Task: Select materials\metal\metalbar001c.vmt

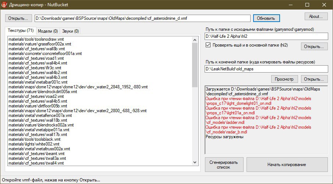Action: (x=38, y=82)
